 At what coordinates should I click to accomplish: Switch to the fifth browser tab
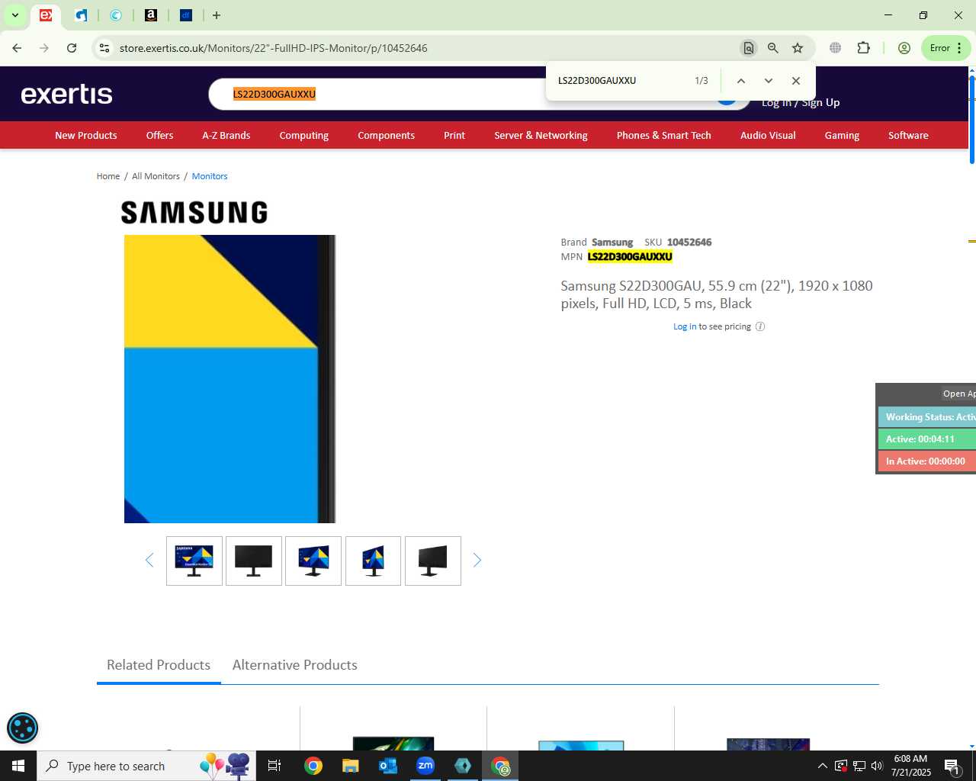[186, 15]
